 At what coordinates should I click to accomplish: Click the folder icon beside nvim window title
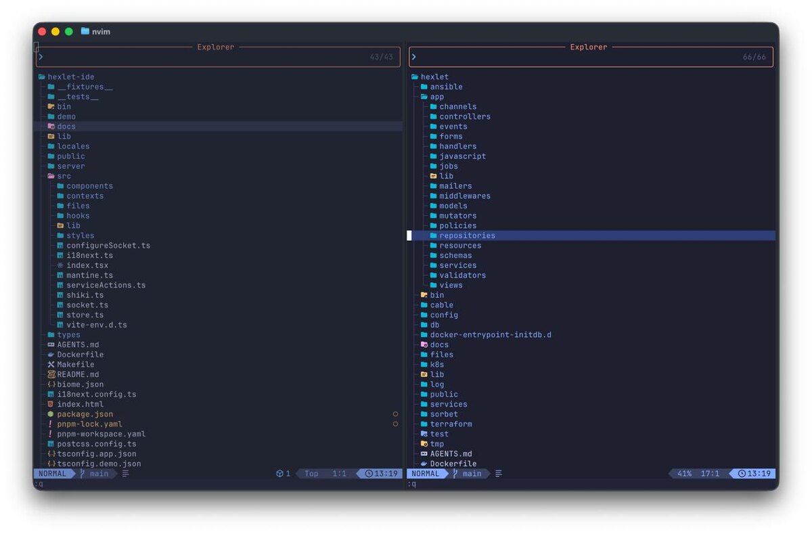point(85,31)
